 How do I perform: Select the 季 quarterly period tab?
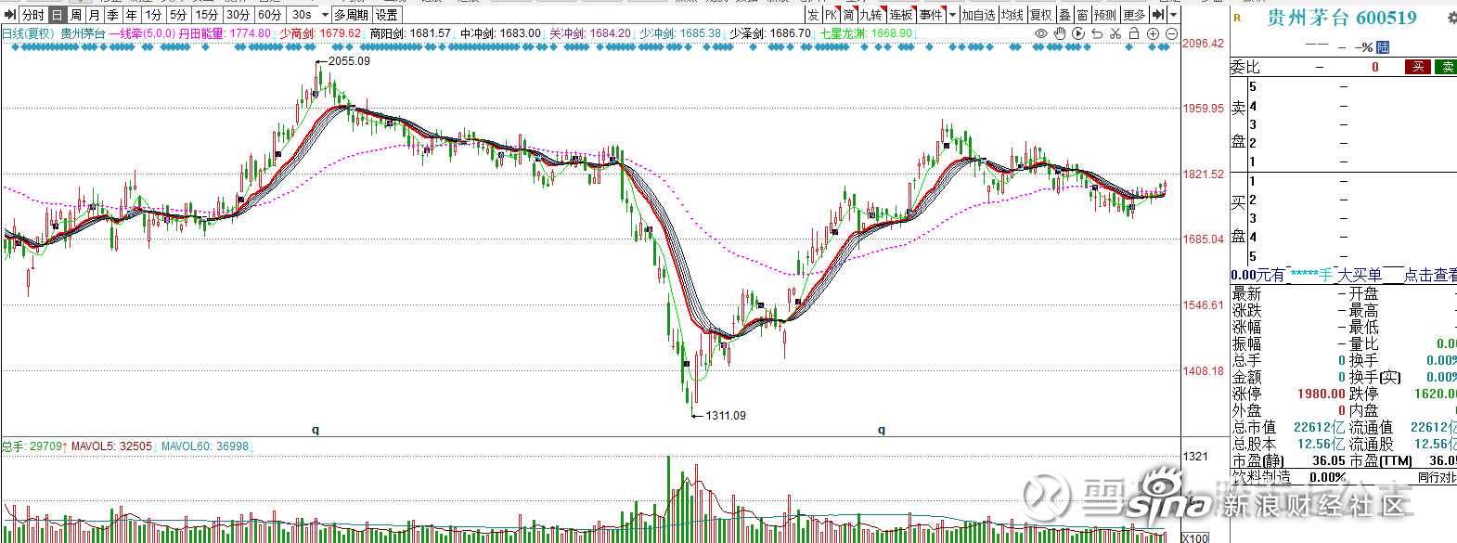tap(113, 15)
